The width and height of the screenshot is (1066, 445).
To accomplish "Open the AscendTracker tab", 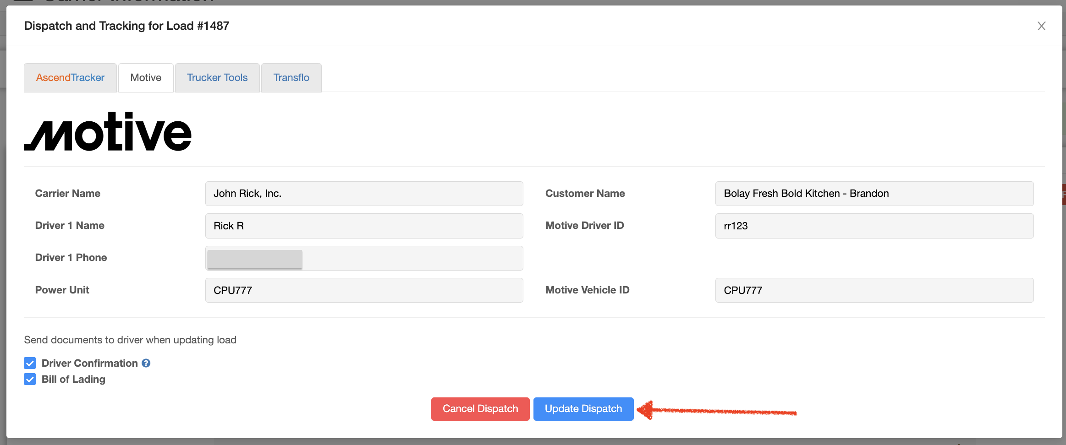I will click(70, 78).
